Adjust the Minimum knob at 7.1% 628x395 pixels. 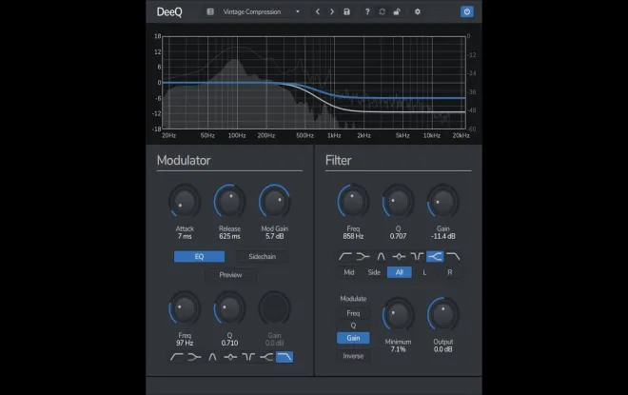pyautogui.click(x=398, y=314)
